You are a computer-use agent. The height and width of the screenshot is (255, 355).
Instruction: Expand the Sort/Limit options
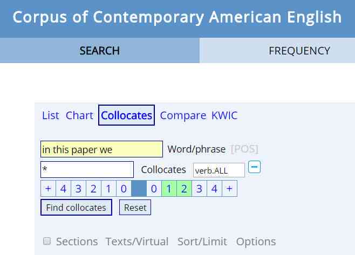pyautogui.click(x=202, y=242)
